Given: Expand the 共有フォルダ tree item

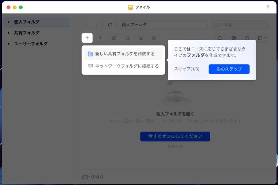Looking at the screenshot, I should click(9, 33).
